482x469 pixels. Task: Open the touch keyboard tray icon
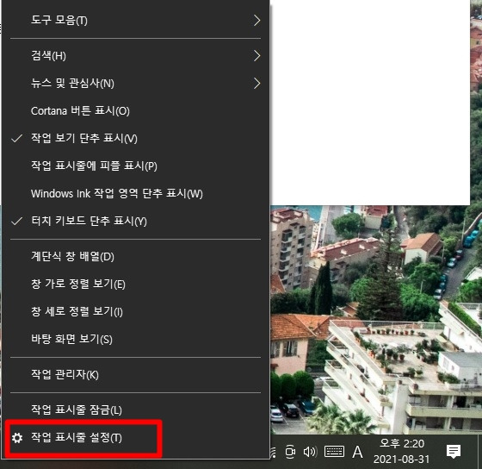(x=334, y=452)
